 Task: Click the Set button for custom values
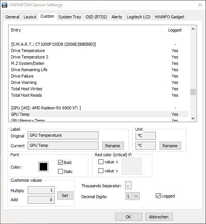[x=65, y=196]
